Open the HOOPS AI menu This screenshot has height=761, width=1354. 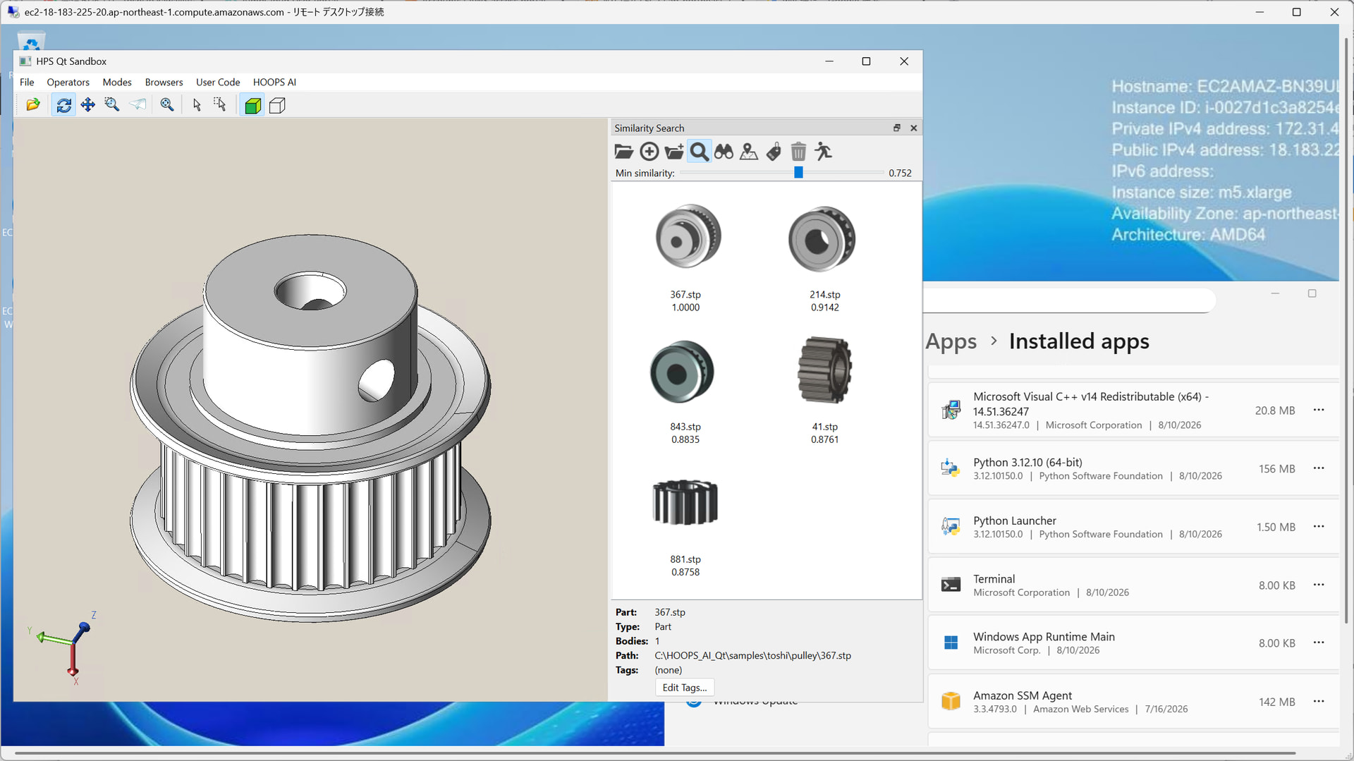274,83
